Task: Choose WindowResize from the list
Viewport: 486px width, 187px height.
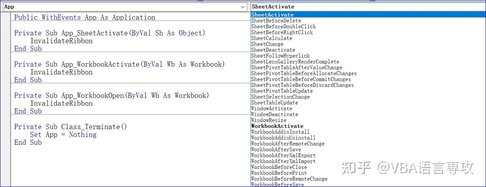Action: click(x=269, y=120)
